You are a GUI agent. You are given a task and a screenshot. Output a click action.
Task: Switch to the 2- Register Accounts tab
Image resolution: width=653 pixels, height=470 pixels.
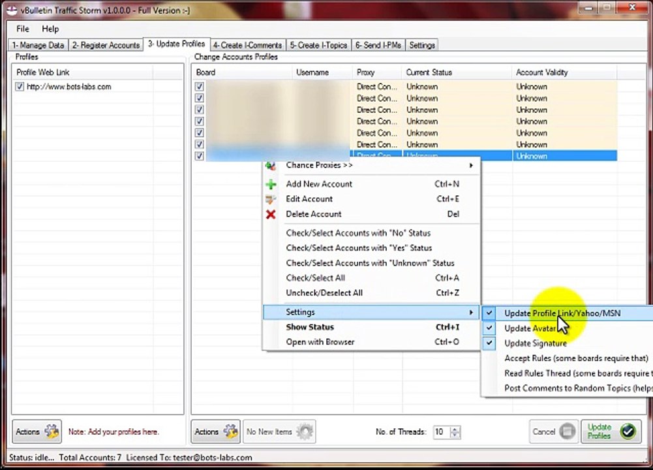tap(106, 45)
